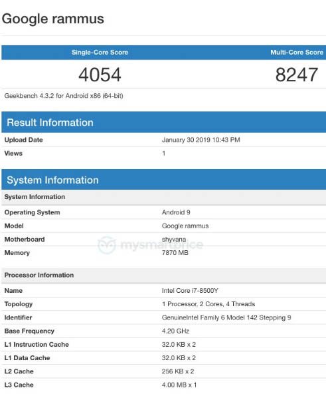Click the Identifier label
Viewport: 326px width, 402px height.
(18, 317)
